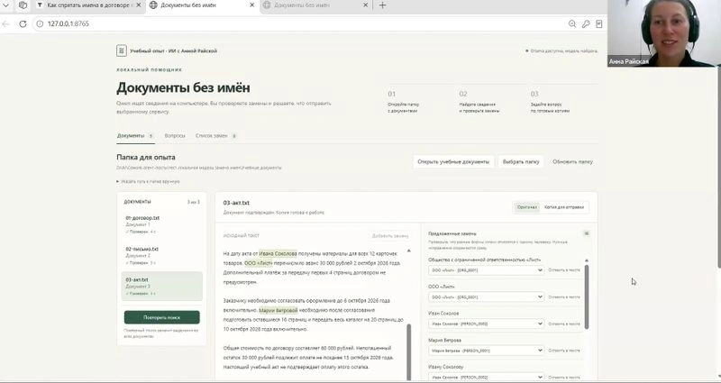This screenshot has height=383, width=721.
Task: Close the 'Как спрятать имена в договоре' tab
Action: pyautogui.click(x=139, y=5)
